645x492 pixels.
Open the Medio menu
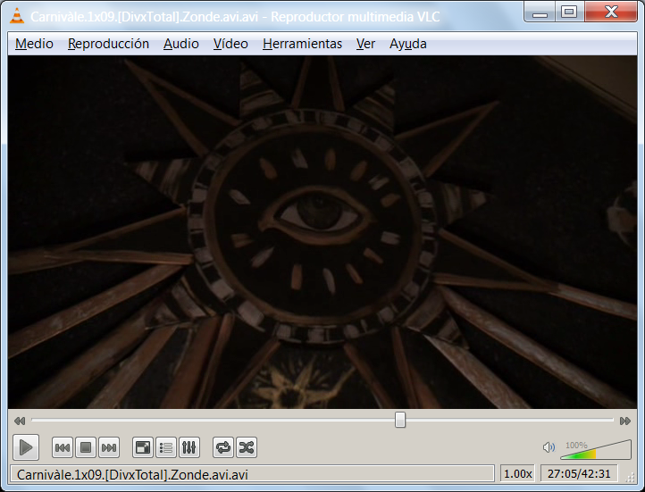pyautogui.click(x=34, y=44)
